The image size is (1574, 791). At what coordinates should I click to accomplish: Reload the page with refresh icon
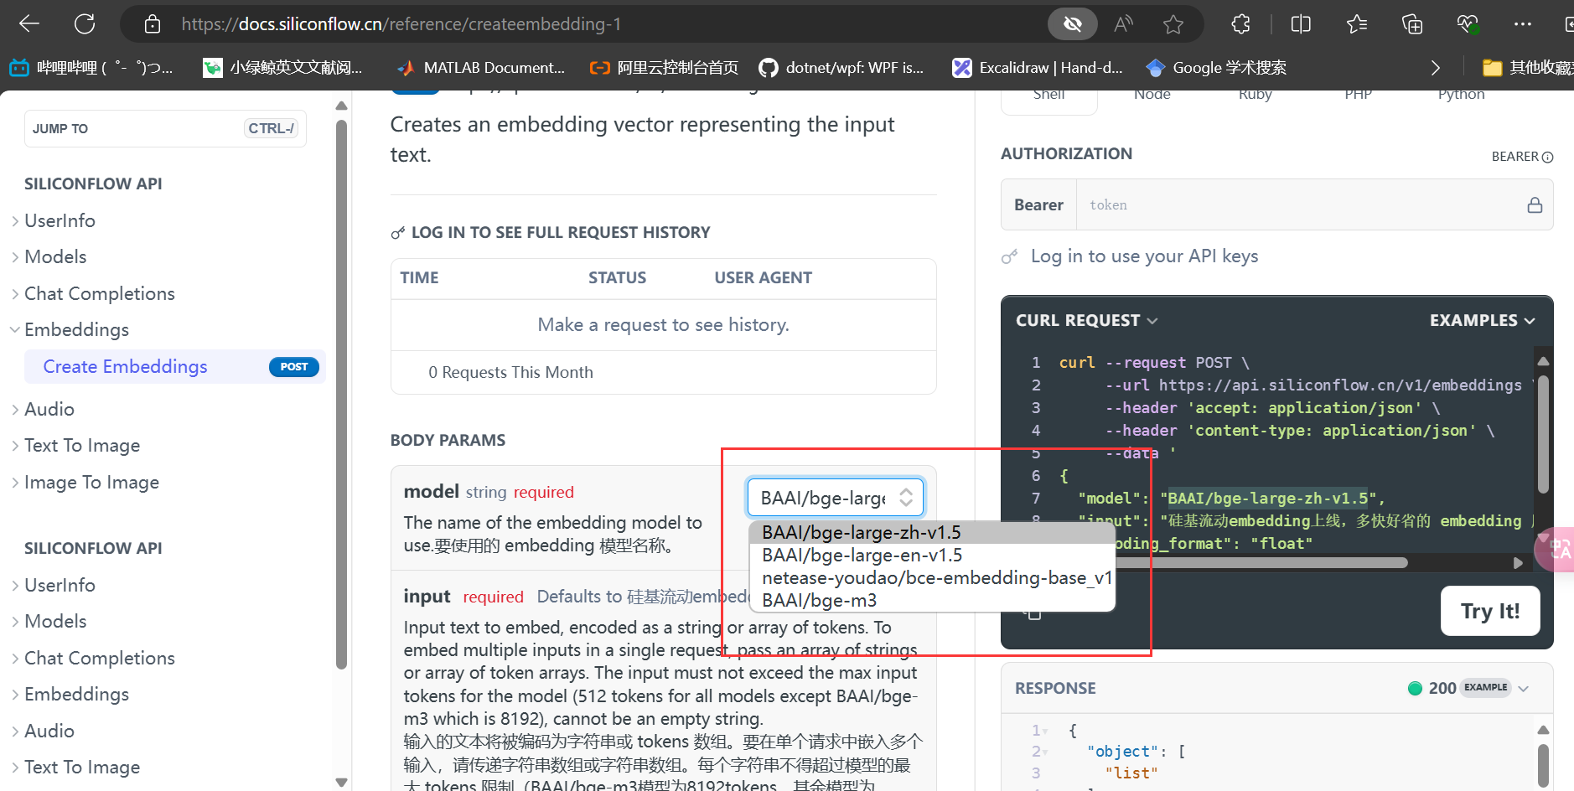(x=85, y=24)
